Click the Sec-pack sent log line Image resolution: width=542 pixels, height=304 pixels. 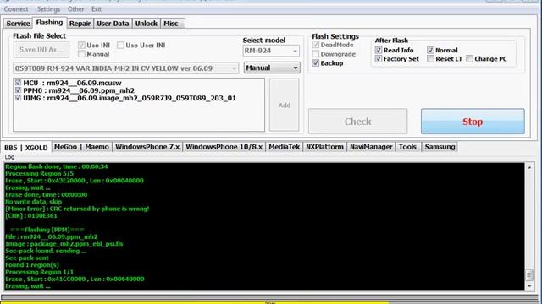click(27, 258)
